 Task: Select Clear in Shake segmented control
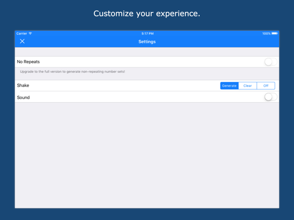[248, 86]
